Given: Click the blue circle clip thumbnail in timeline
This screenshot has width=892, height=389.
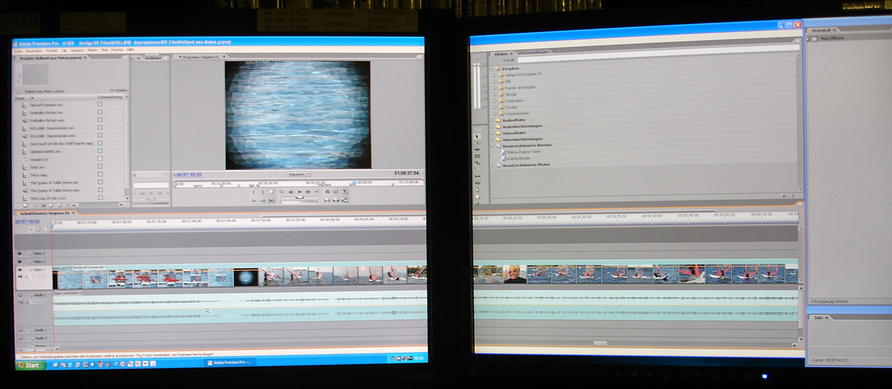Looking at the screenshot, I should (x=245, y=277).
